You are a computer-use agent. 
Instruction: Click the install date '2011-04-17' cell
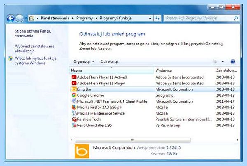225,101
